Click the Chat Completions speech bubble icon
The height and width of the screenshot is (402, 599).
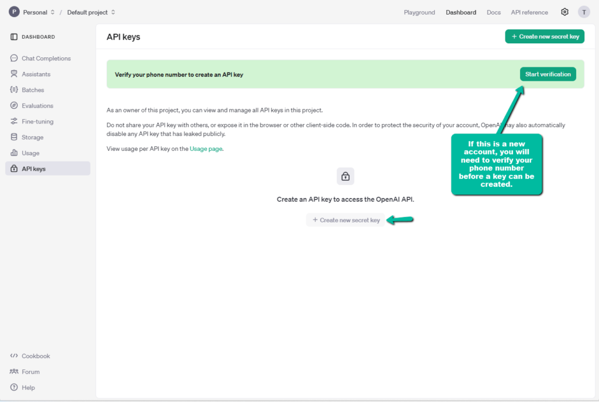click(x=14, y=58)
